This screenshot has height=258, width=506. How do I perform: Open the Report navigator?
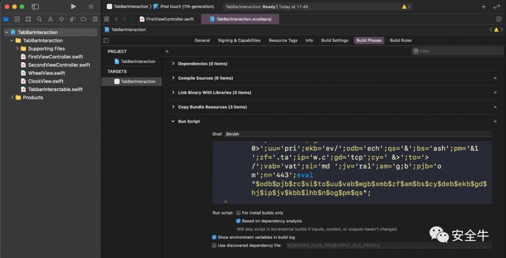pos(95,19)
